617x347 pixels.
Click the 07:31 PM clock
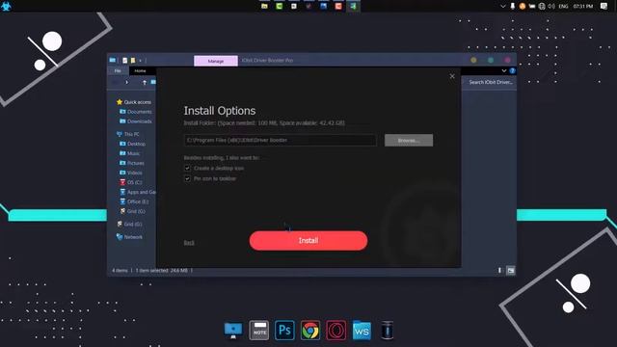click(x=583, y=6)
